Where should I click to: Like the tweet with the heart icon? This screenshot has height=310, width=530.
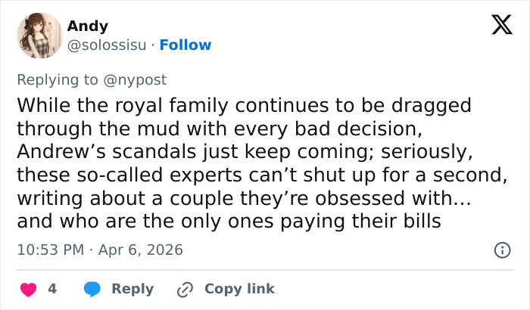(28, 289)
